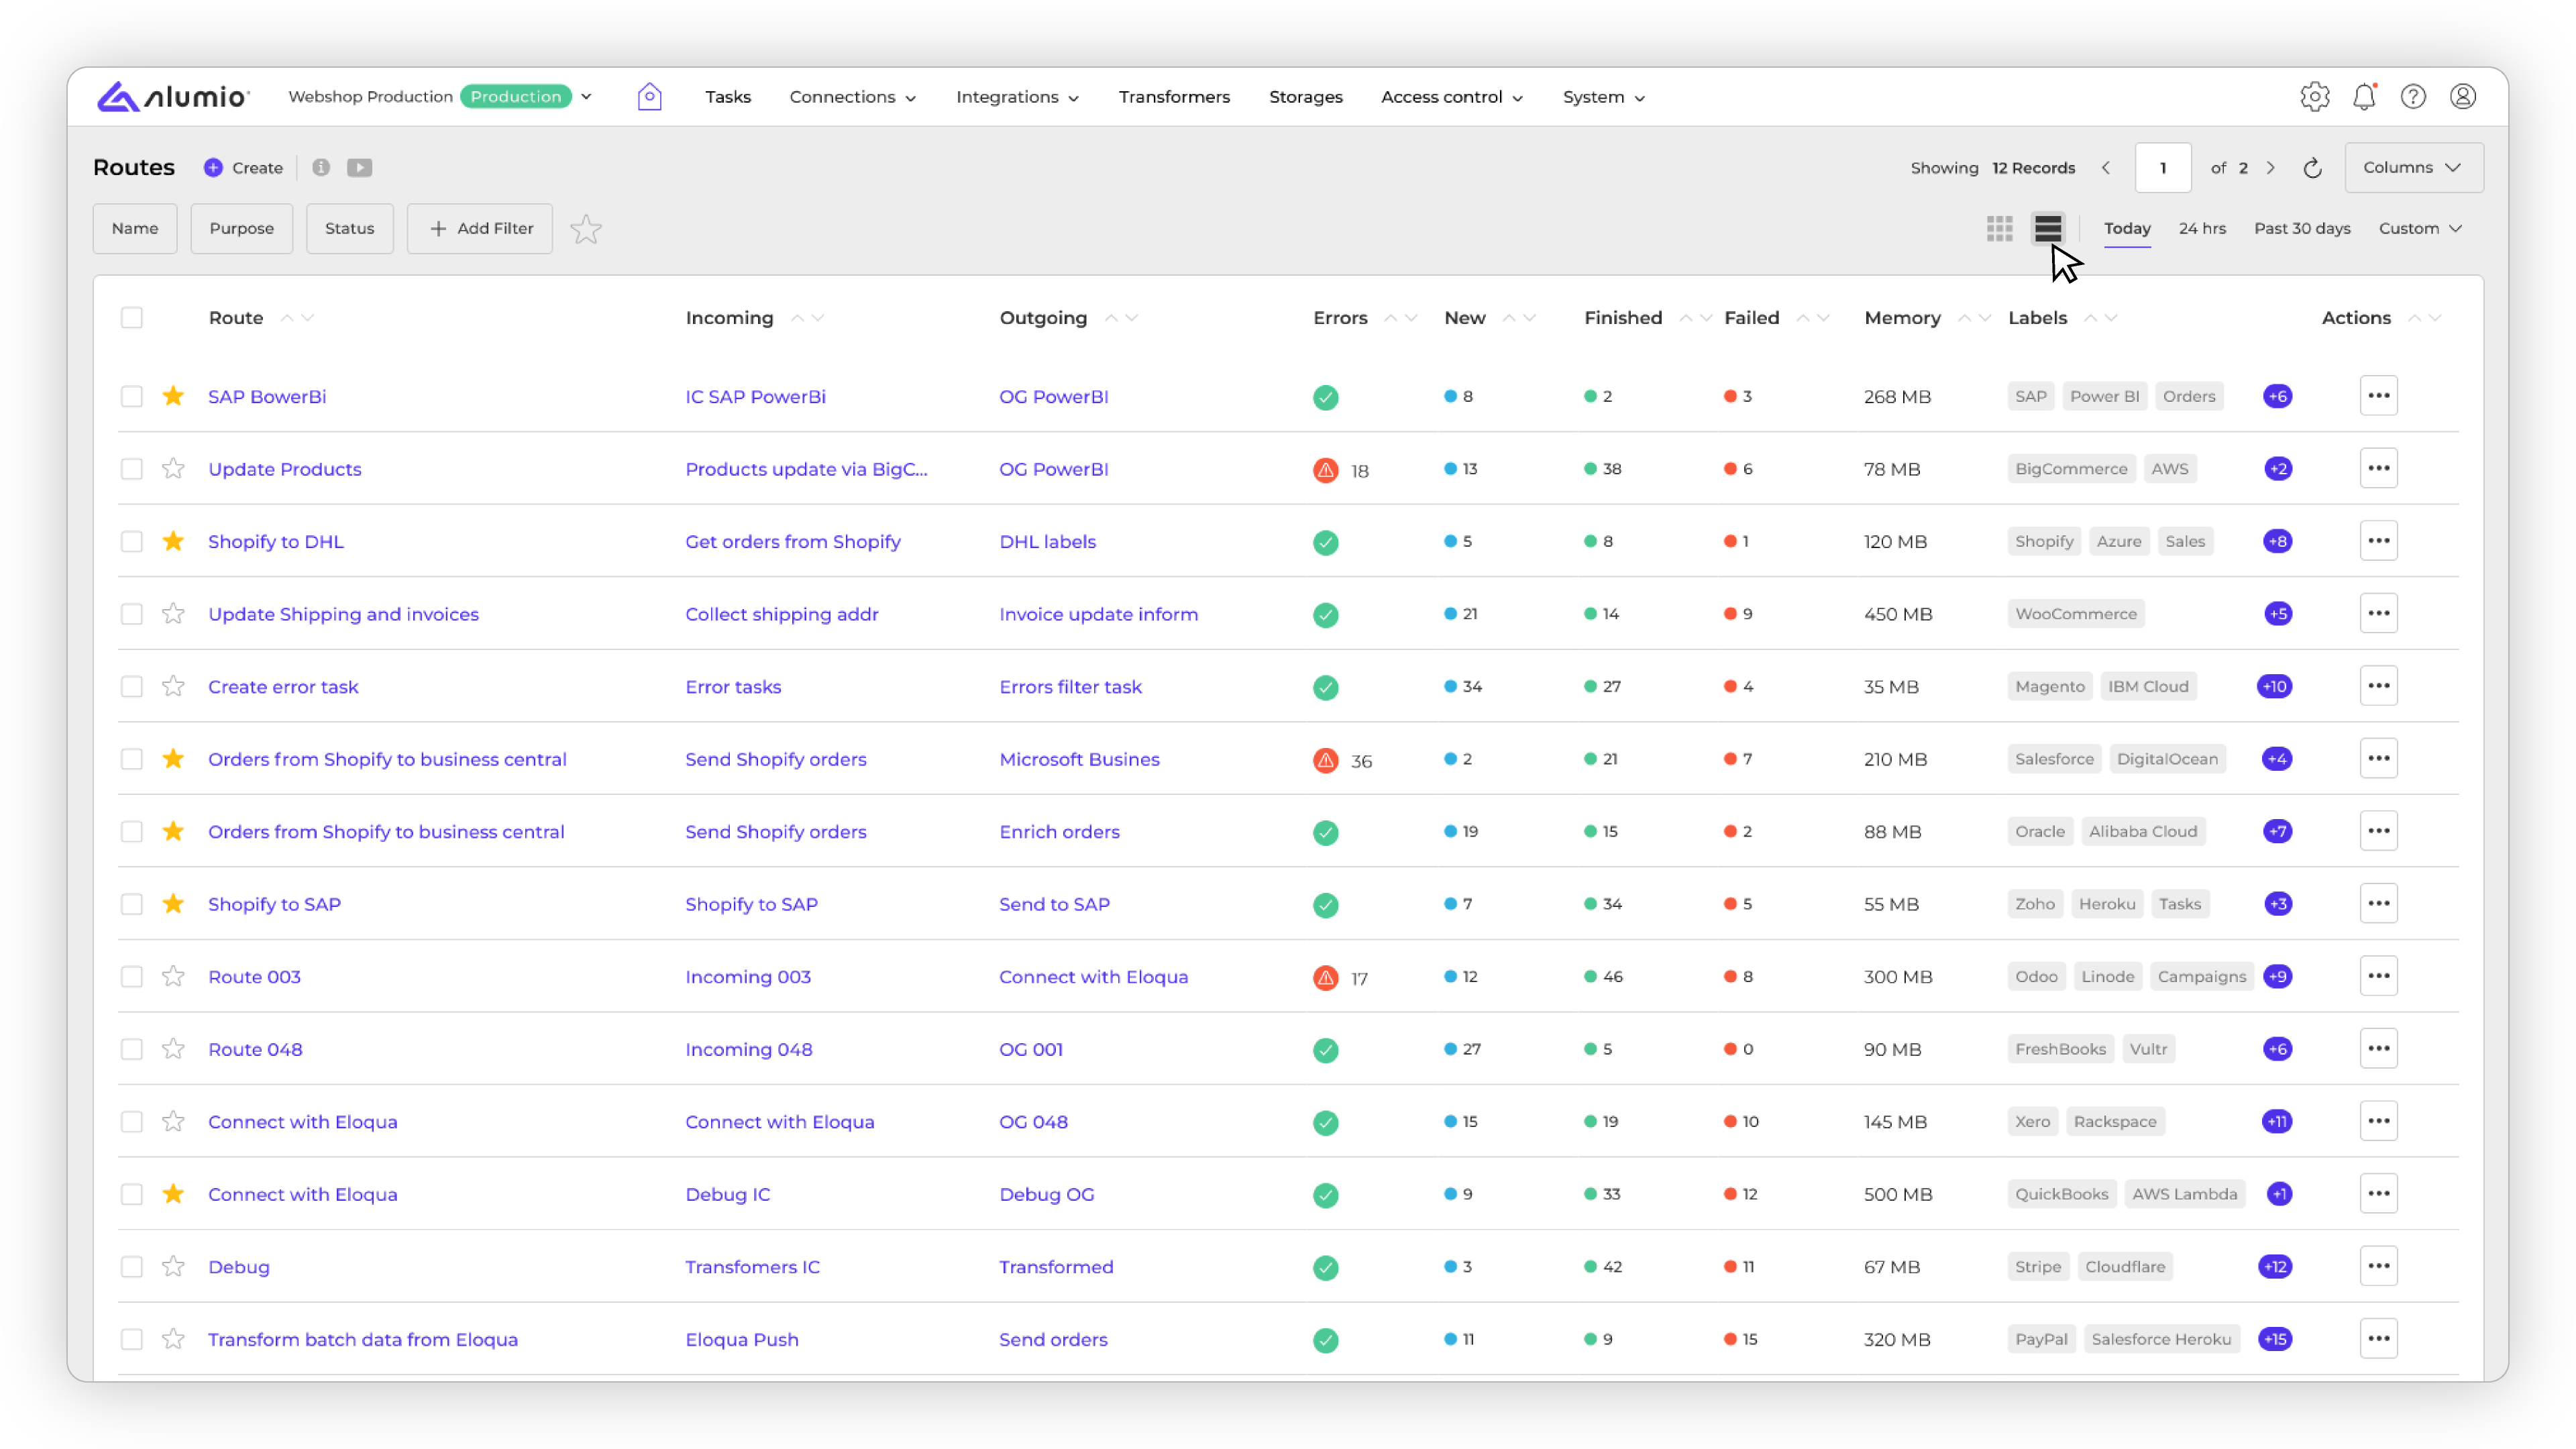
Task: Tick the select-all header checkbox
Action: 132,318
